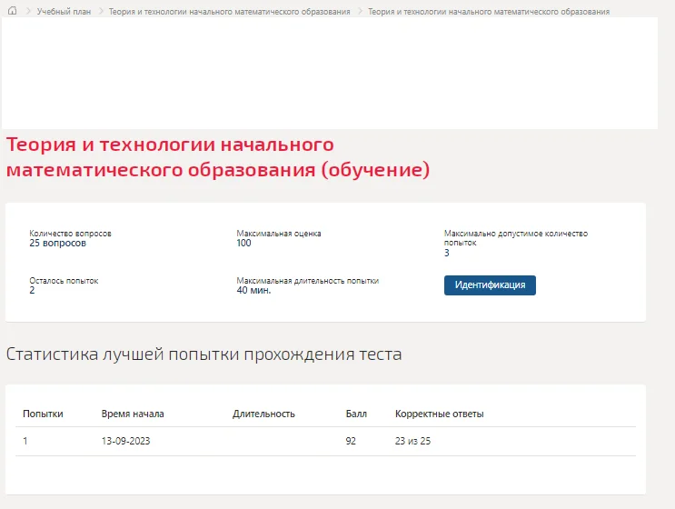Click the Время начала column header
The height and width of the screenshot is (509, 675).
coord(133,414)
